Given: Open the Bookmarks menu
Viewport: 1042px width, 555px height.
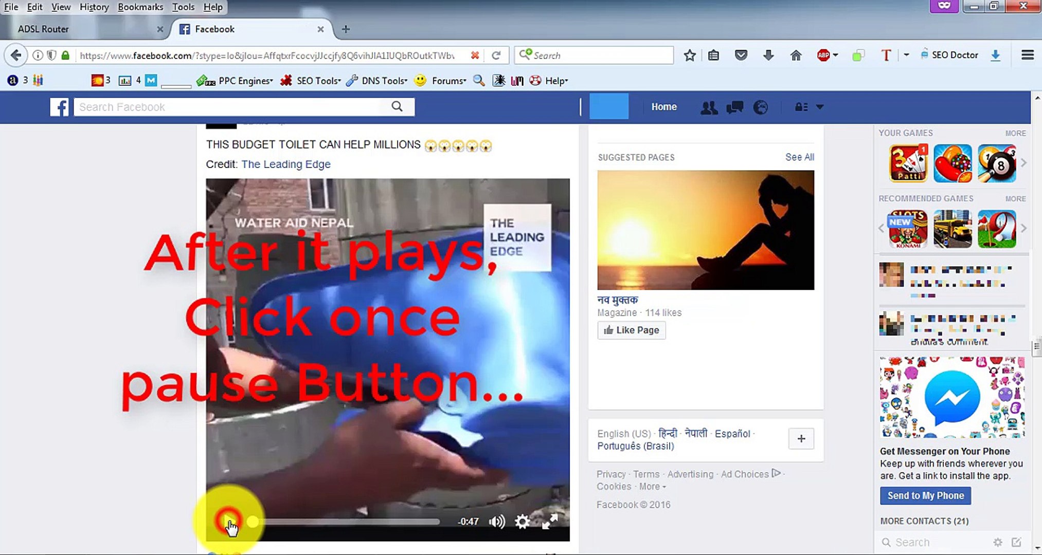Looking at the screenshot, I should pyautogui.click(x=140, y=7).
